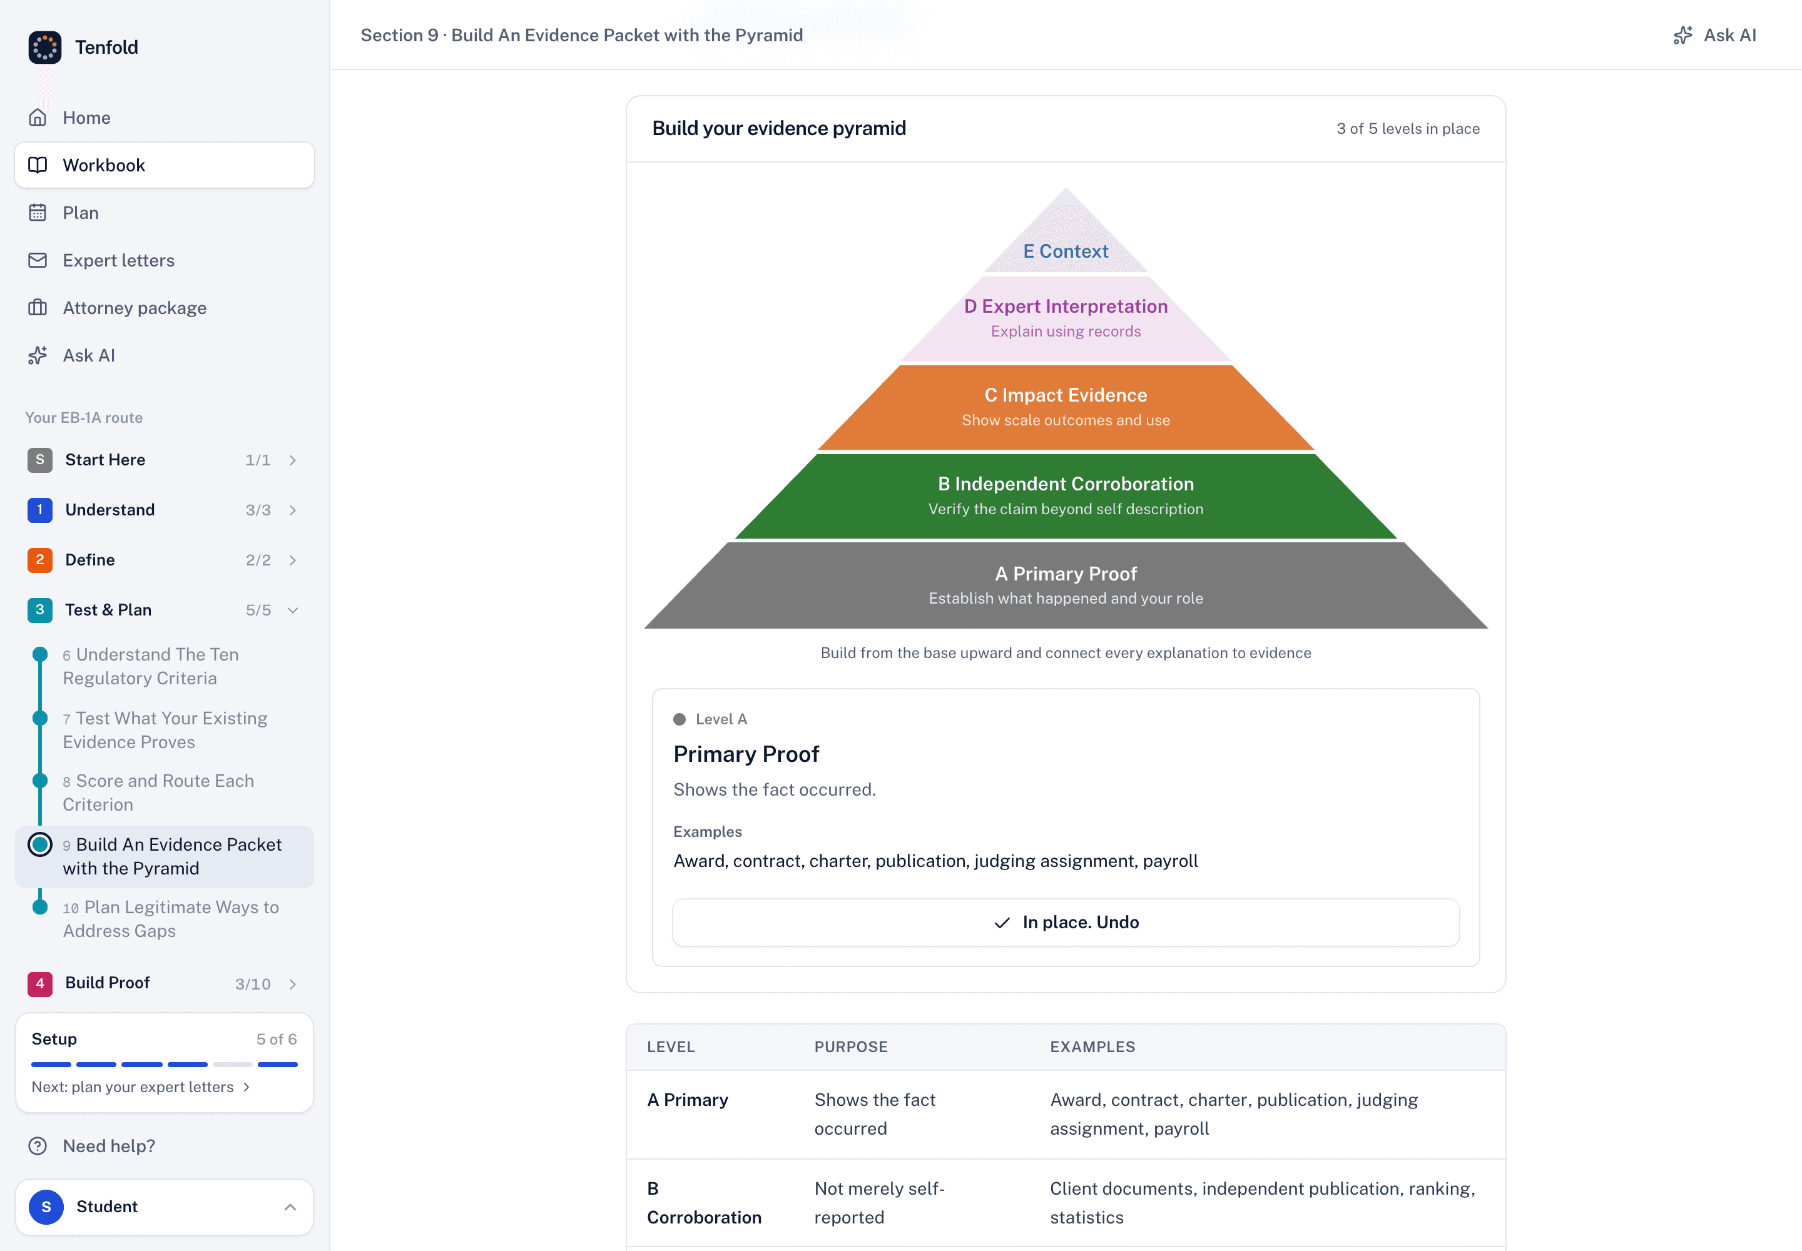This screenshot has width=1802, height=1251.
Task: Click the Start Here 'S' badge
Action: tap(40, 460)
